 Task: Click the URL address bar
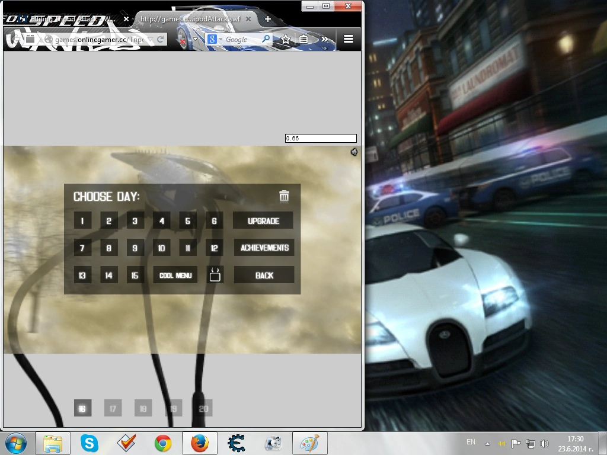click(x=99, y=39)
